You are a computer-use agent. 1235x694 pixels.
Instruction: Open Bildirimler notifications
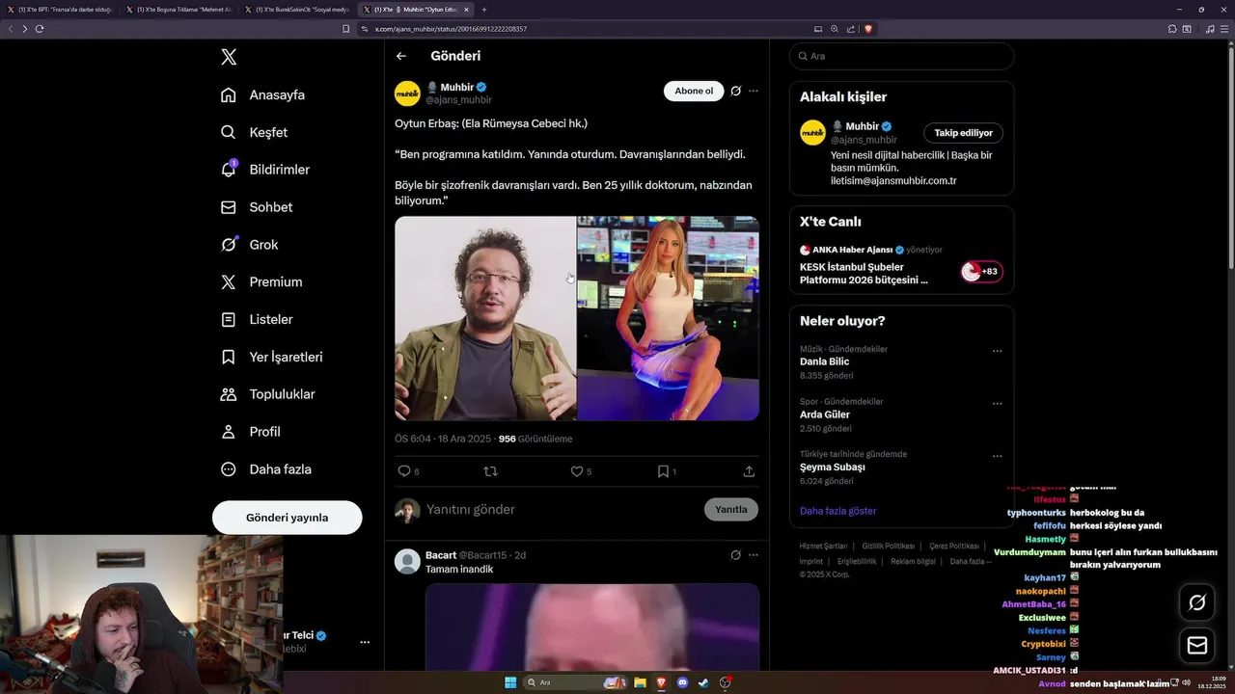tap(265, 170)
